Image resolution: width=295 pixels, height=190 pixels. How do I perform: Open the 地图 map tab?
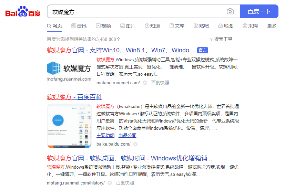click(226, 26)
